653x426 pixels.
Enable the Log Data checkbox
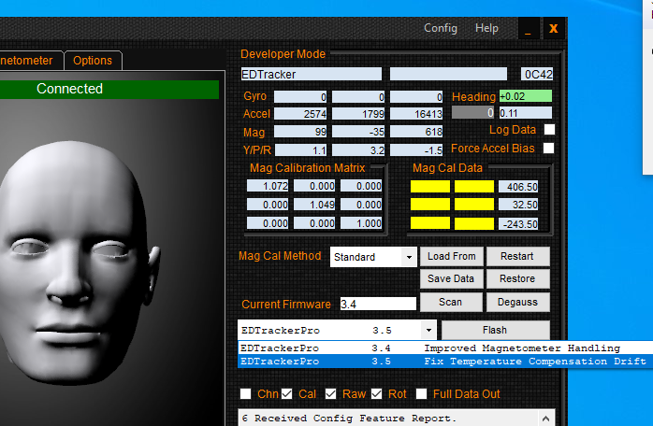549,130
